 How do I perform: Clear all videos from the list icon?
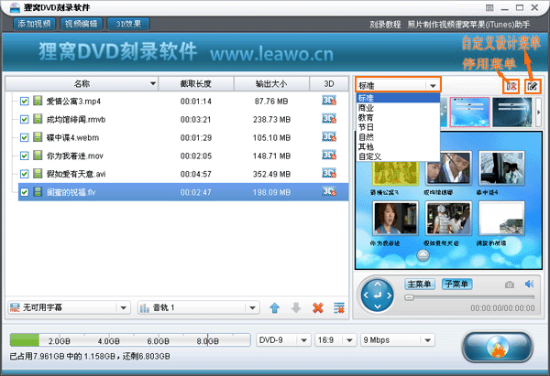click(x=339, y=308)
